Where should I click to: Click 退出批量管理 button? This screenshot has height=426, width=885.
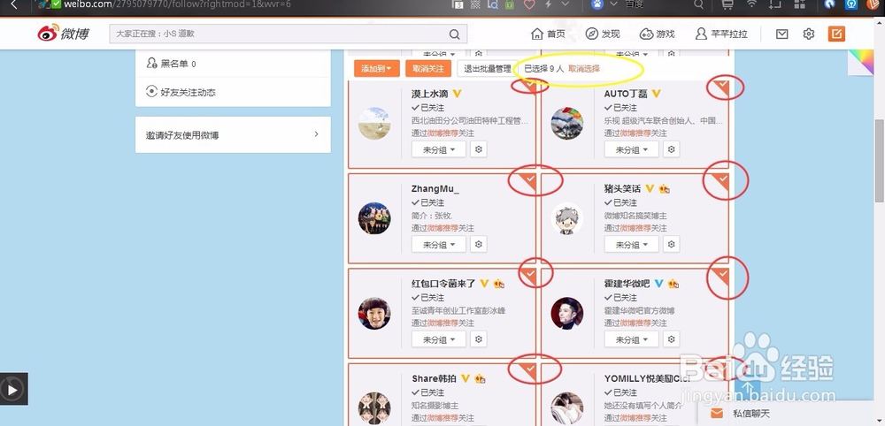[487, 69]
